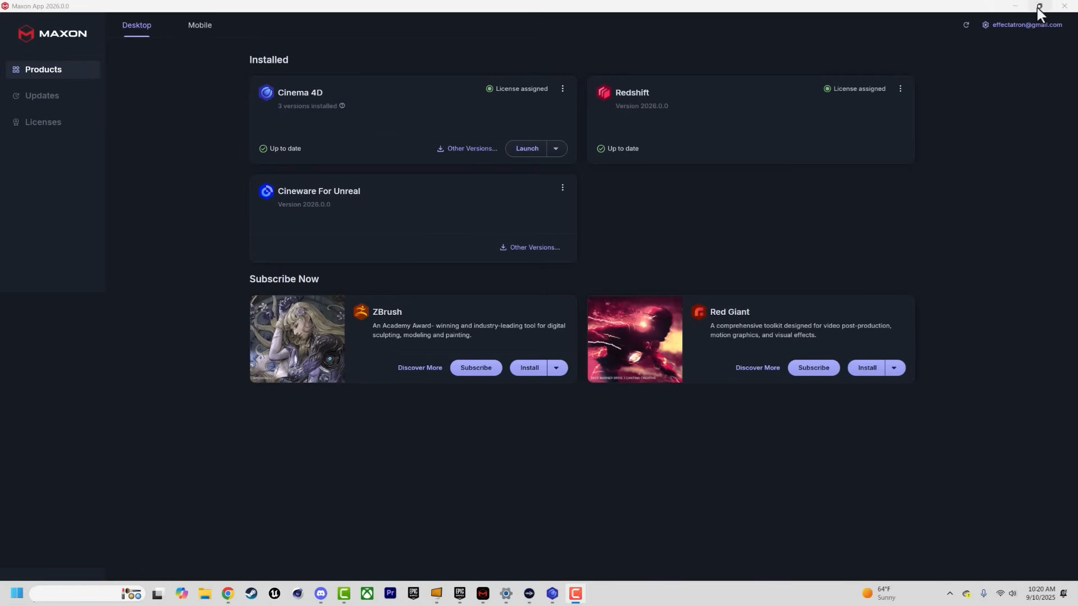Expand the ZBrush Install dropdown arrow
This screenshot has width=1078, height=606.
click(557, 368)
